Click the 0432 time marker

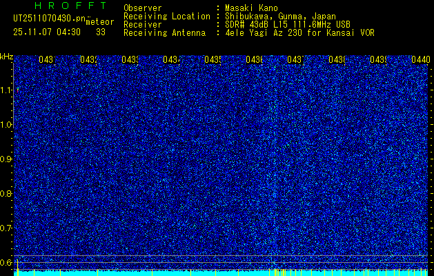point(88,59)
